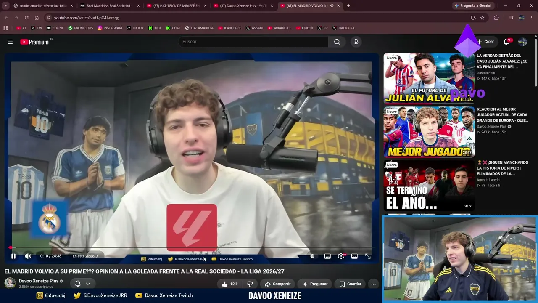The height and width of the screenshot is (303, 538).
Task: Seek on the video progress bar
Action: tap(191, 247)
